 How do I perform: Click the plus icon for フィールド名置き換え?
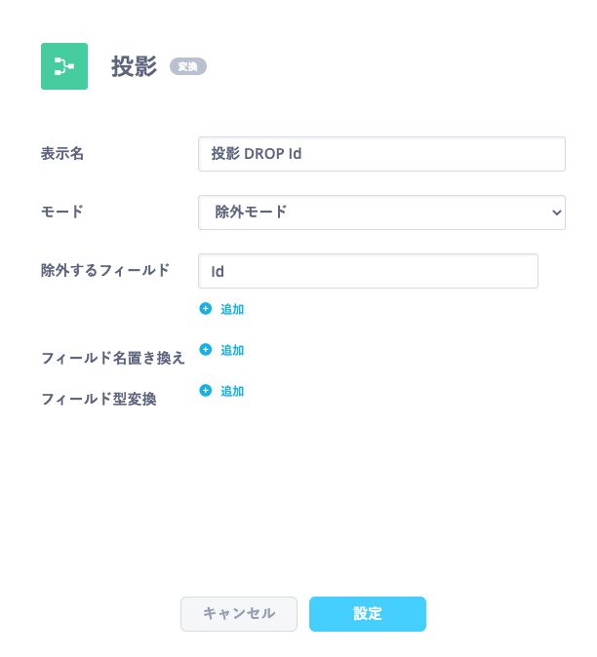[206, 349]
